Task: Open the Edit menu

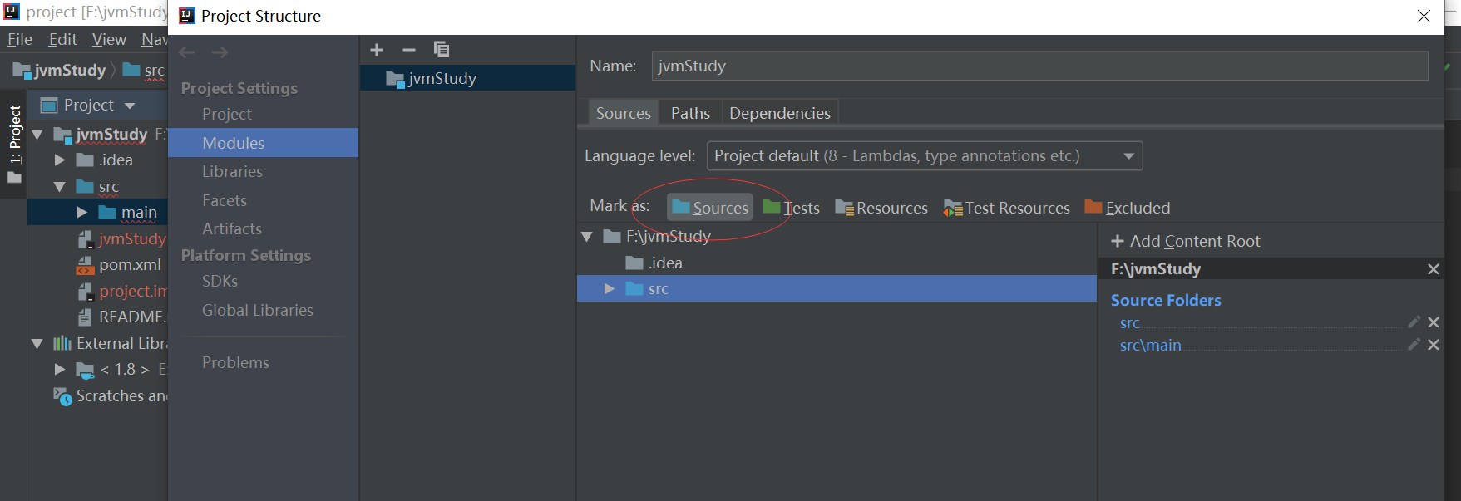Action: [62, 40]
